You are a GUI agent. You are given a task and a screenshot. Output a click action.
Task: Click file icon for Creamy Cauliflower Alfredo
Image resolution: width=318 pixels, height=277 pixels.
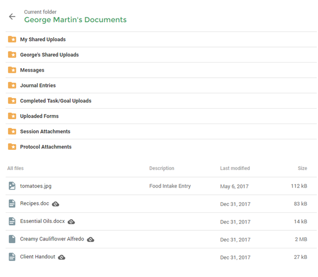[12, 239]
